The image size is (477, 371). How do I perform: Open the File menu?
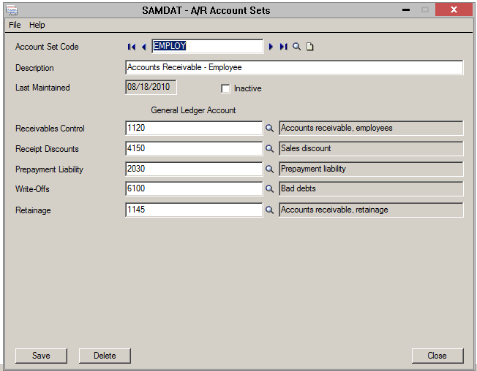tap(15, 25)
